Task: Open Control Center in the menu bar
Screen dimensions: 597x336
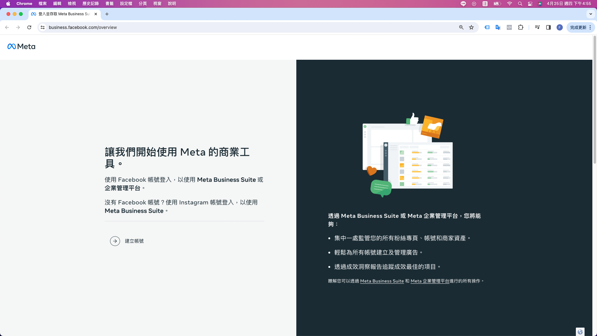Action: click(530, 4)
